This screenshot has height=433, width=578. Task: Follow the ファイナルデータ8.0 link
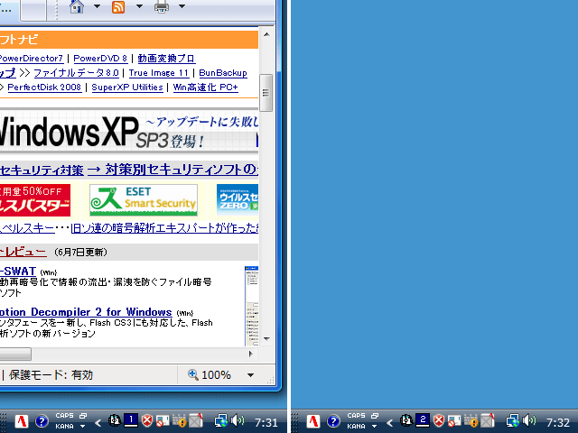click(76, 73)
